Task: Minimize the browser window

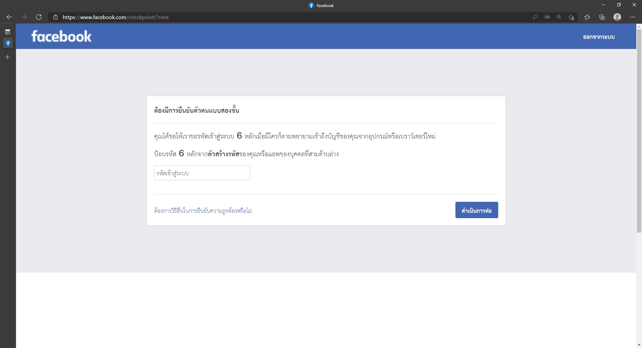Action: pyautogui.click(x=604, y=5)
